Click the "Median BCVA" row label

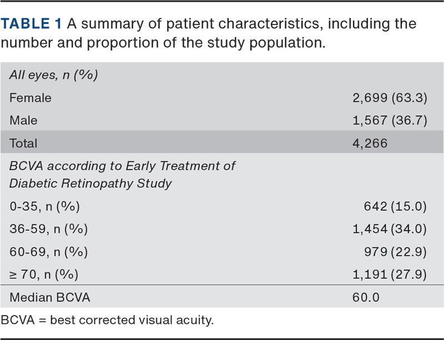(x=50, y=297)
